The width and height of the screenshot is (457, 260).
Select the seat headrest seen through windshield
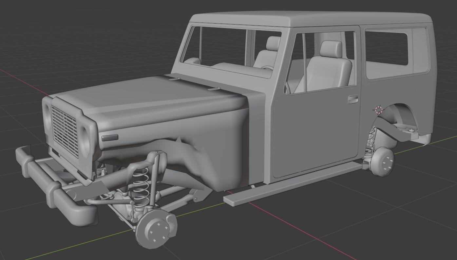click(273, 43)
